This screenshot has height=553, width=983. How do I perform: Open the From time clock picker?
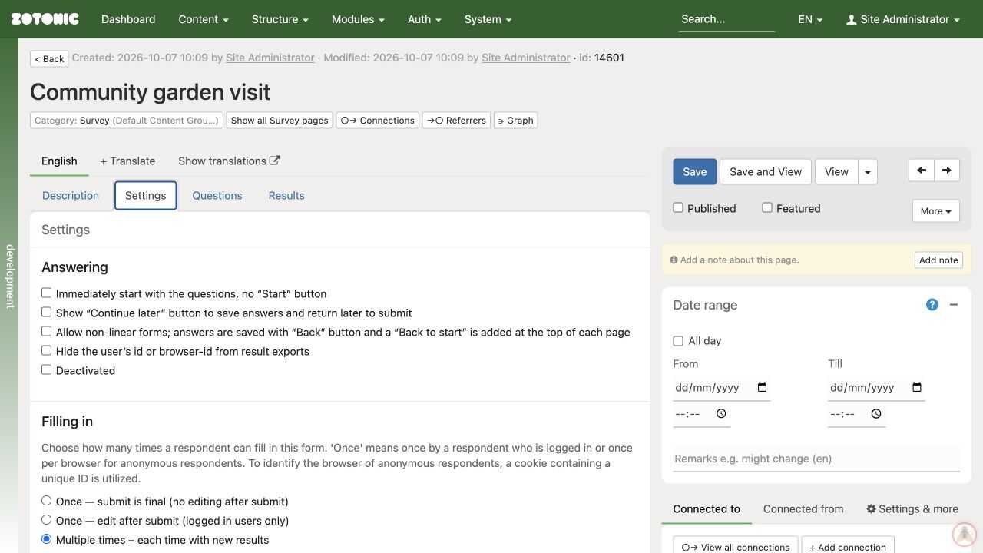(721, 414)
